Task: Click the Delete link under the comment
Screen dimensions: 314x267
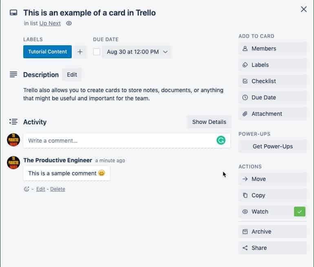Action: tap(57, 189)
